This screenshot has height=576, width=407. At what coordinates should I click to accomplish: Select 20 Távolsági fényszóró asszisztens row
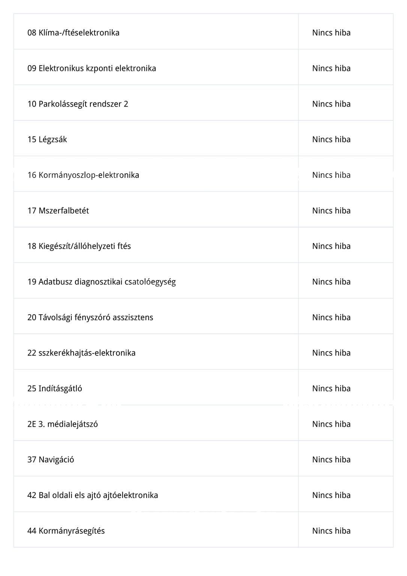(203, 316)
